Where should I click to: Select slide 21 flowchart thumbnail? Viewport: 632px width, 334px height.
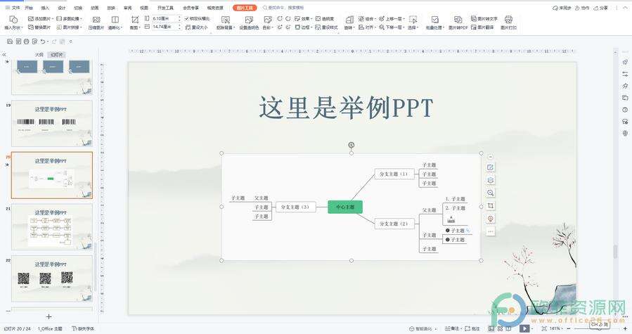point(52,226)
